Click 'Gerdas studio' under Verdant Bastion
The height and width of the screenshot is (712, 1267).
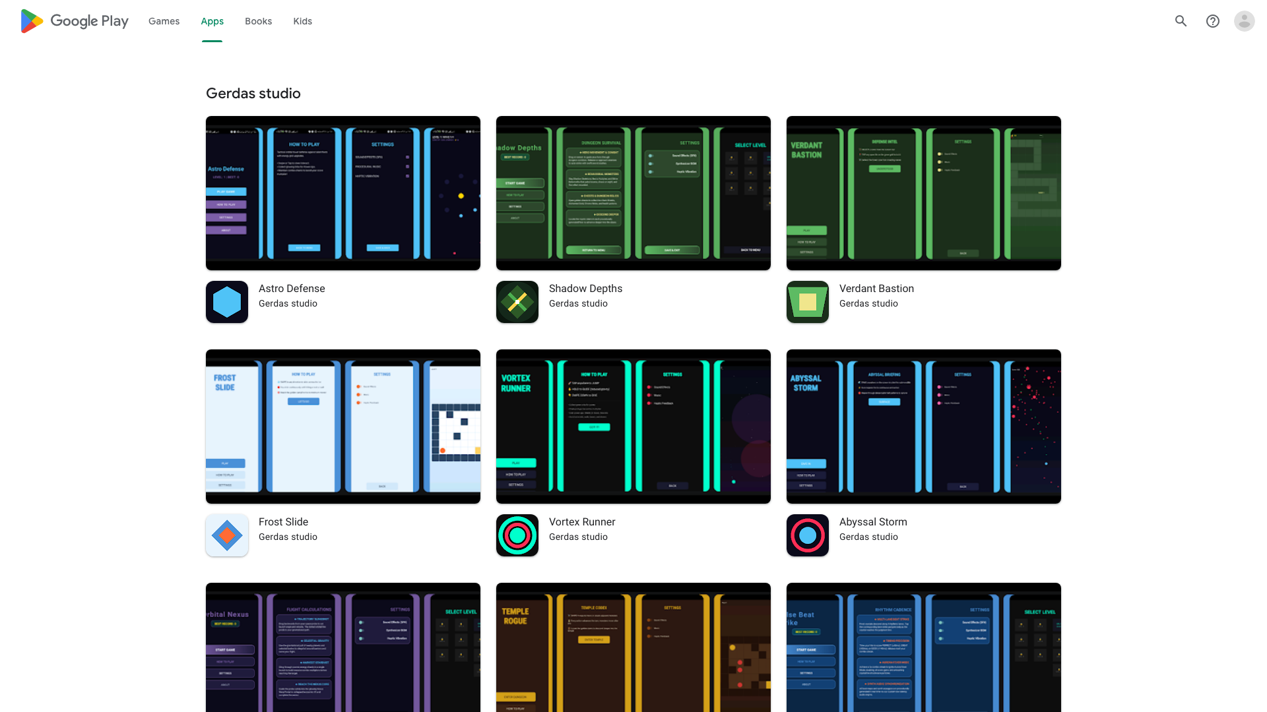point(868,304)
